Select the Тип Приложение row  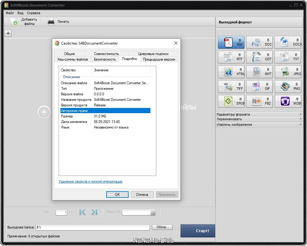pyautogui.click(x=105, y=89)
